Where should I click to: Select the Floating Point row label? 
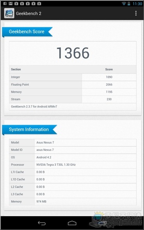point(20,85)
